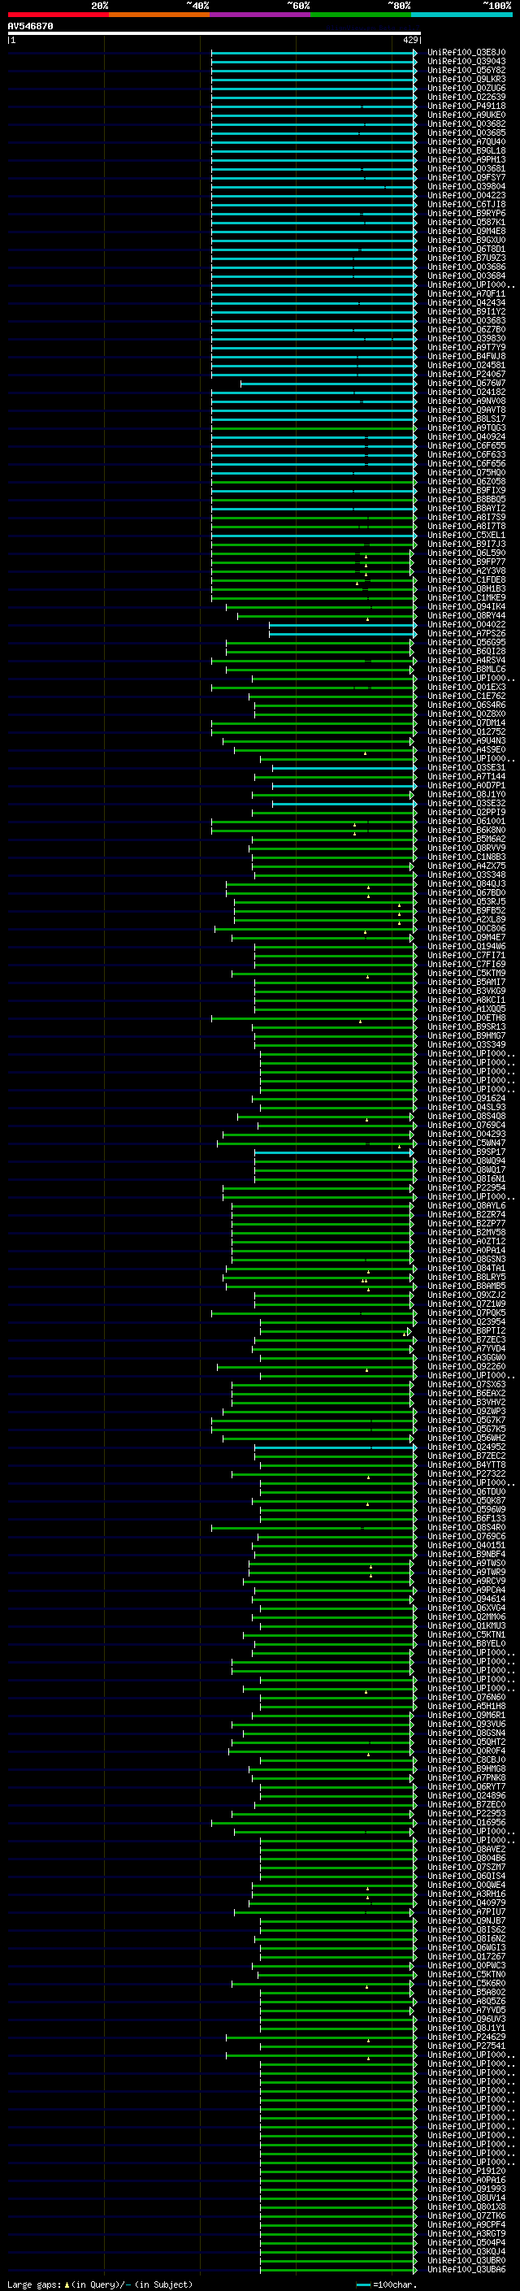
Task: Click the =100char. scale legend
Action: (386, 2284)
